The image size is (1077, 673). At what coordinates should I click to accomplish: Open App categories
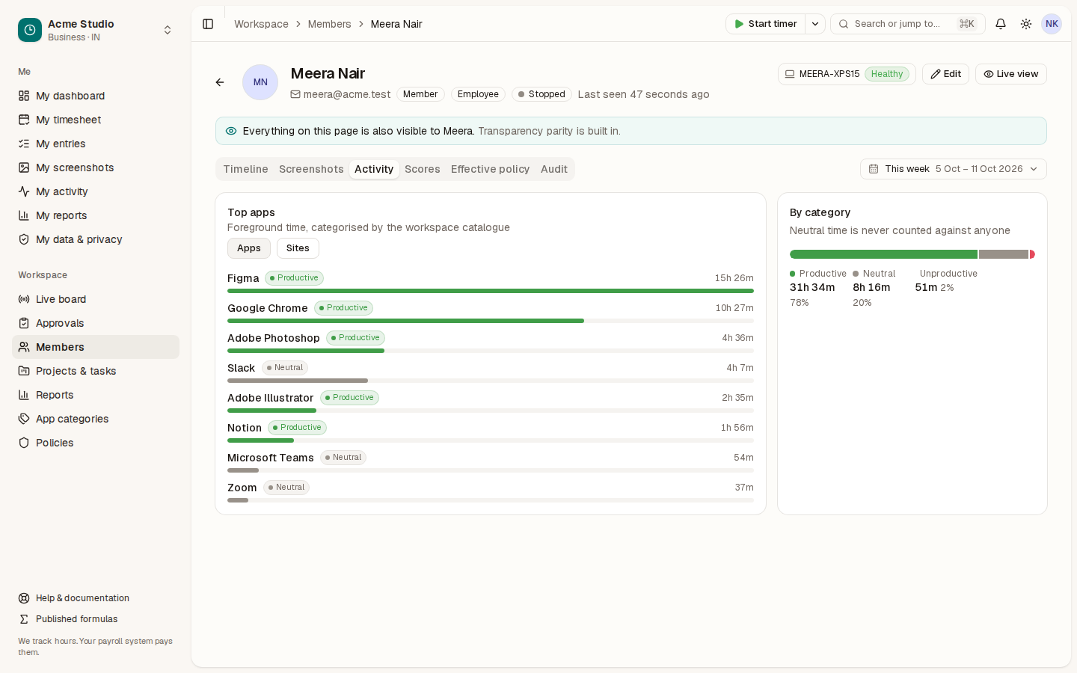point(96,419)
